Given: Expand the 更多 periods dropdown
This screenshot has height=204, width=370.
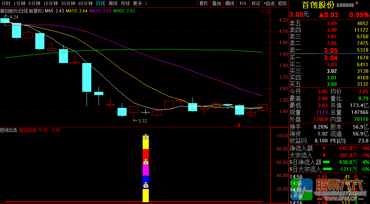Looking at the screenshot, I should click(x=140, y=3).
